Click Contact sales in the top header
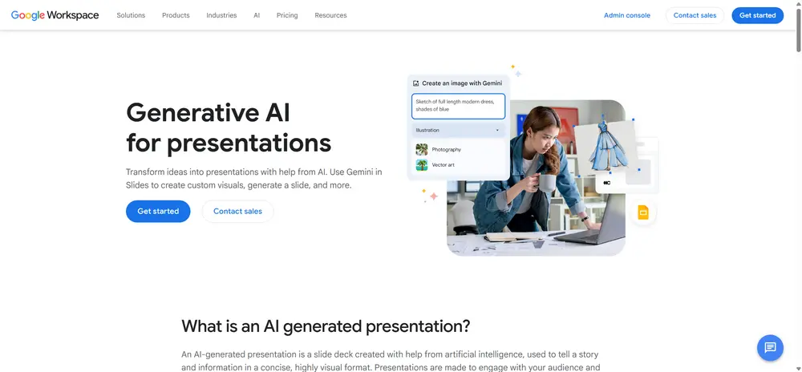802x372 pixels. point(695,15)
